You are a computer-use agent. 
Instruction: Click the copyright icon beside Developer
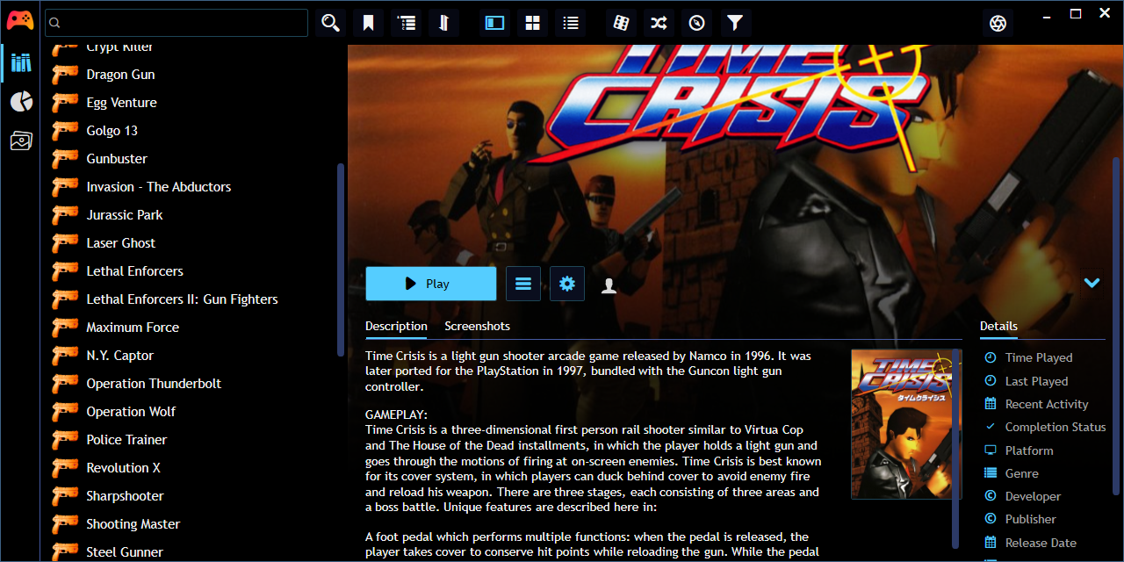pos(991,496)
